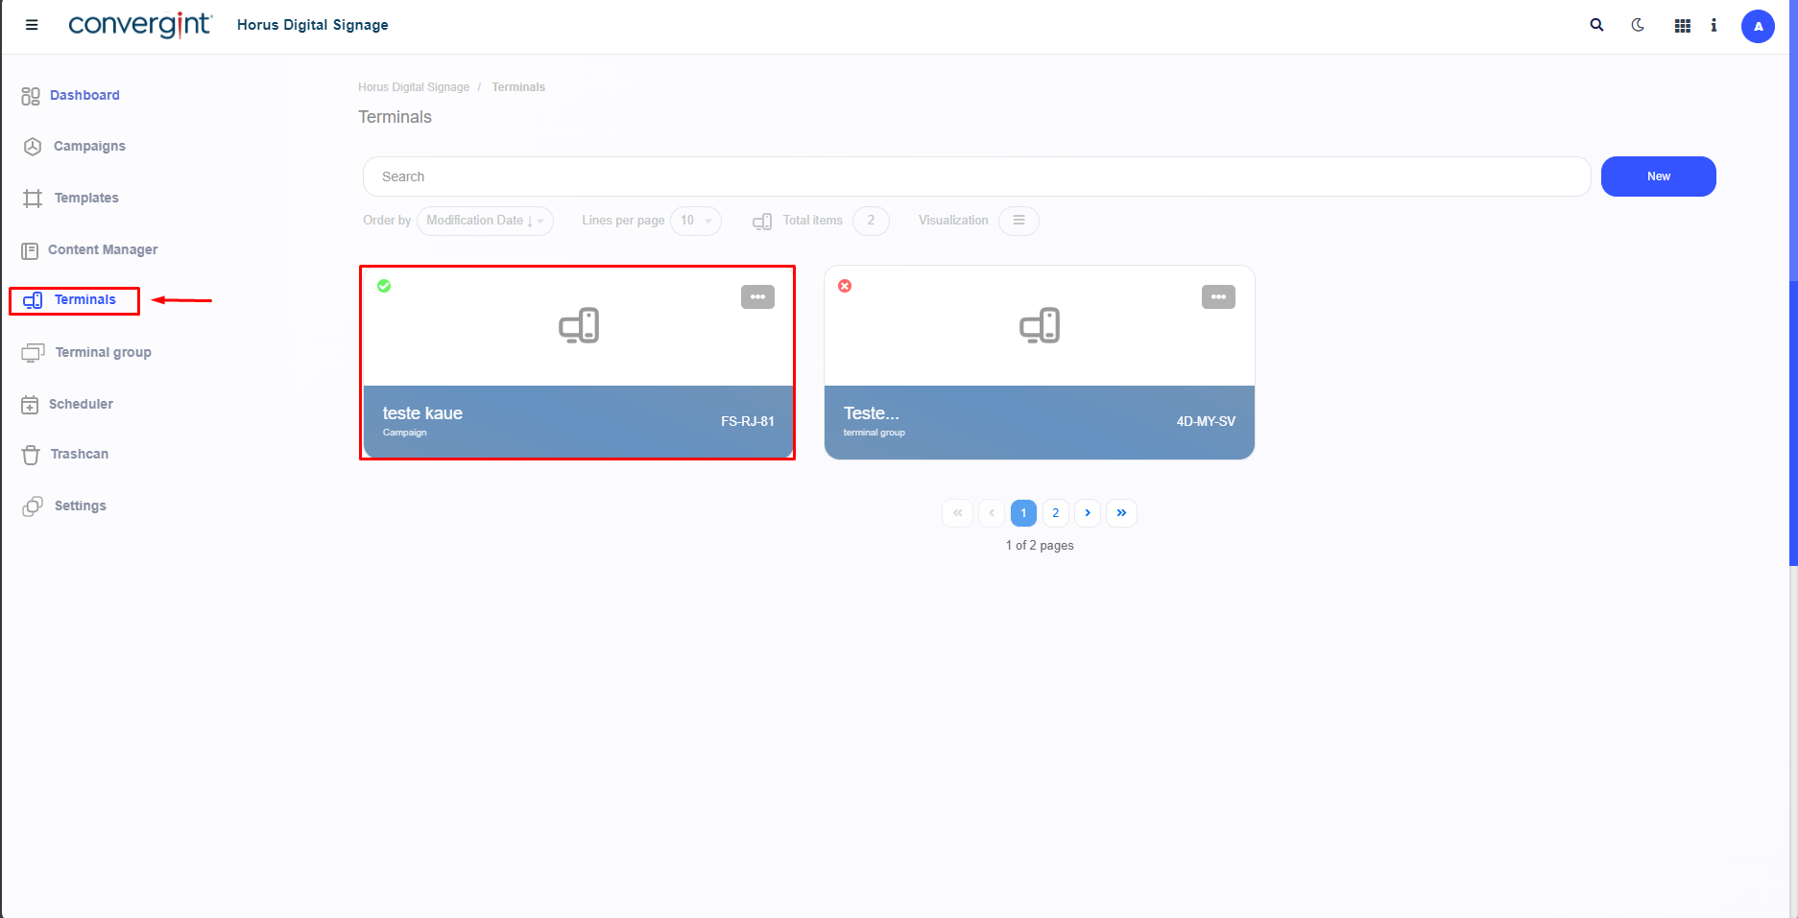Click the search magnifier icon in header
The height and width of the screenshot is (918, 1798).
pyautogui.click(x=1596, y=26)
